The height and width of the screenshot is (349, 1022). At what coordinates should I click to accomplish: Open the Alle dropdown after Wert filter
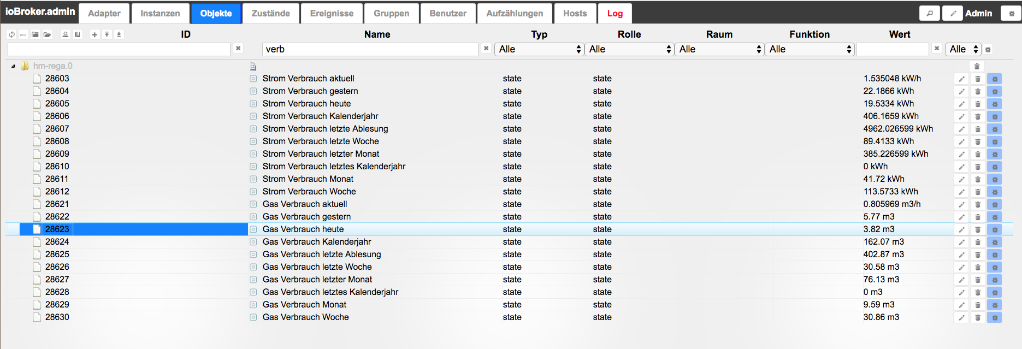pyautogui.click(x=963, y=49)
